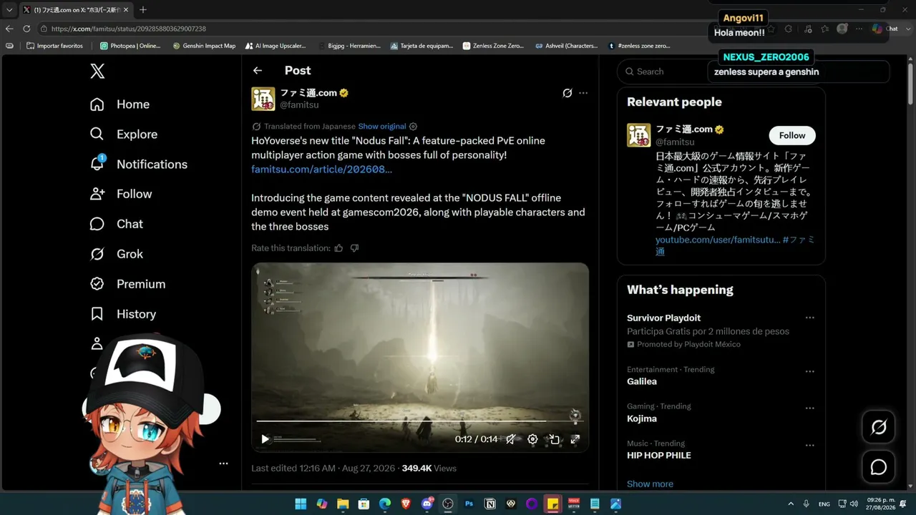Image resolution: width=916 pixels, height=515 pixels.
Task: Open more options for Galilea trend
Action: click(x=810, y=372)
